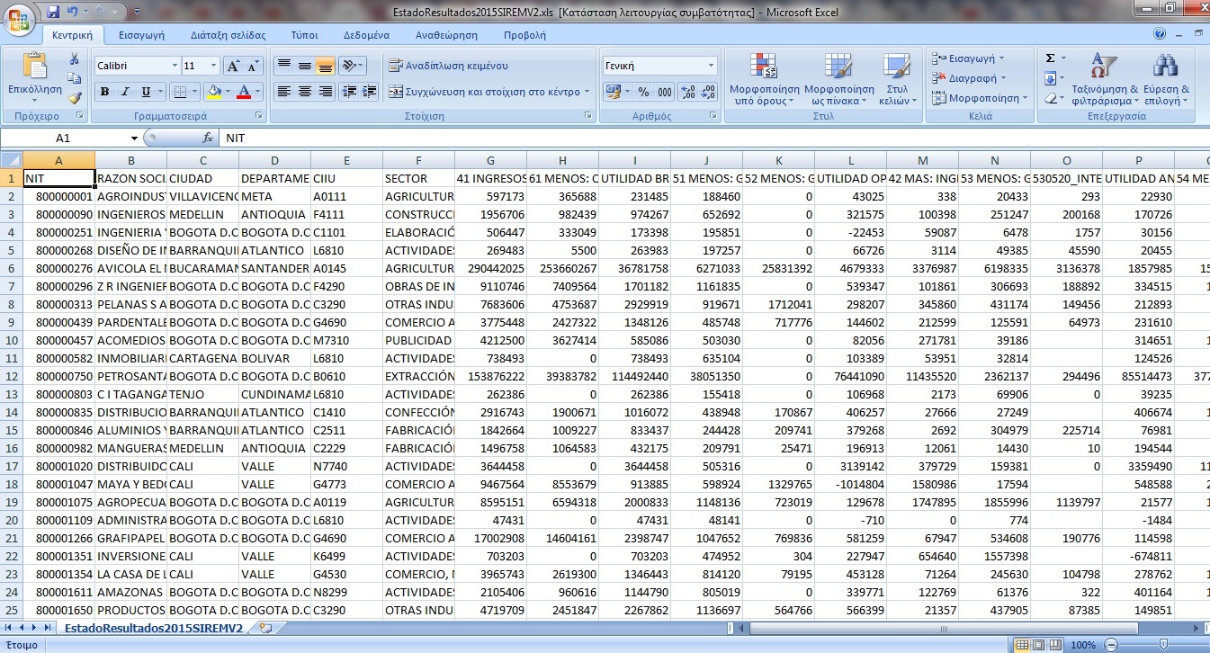The image size is (1210, 653).
Task: Click the increase font size icon
Action: click(x=232, y=67)
